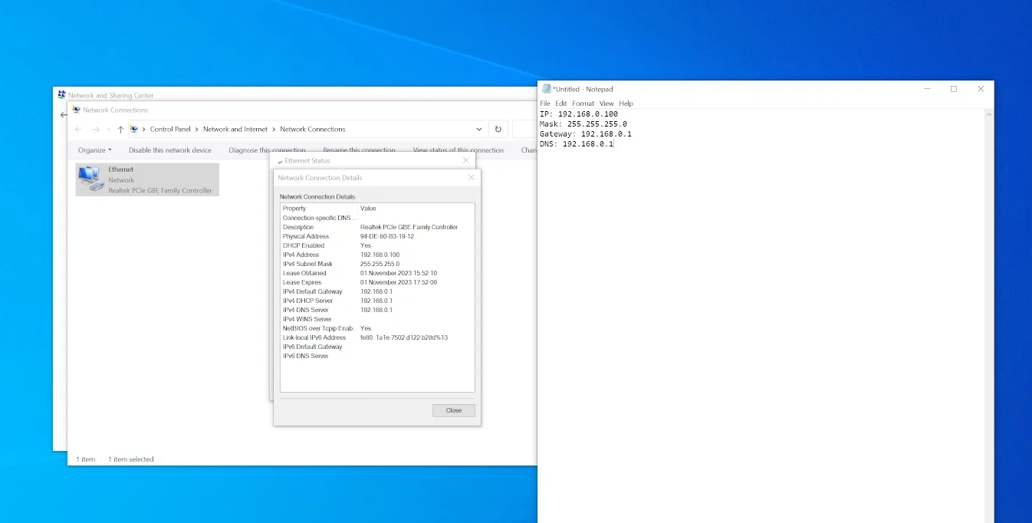Screen dimensions: 1032x523
Task: Click IPv4 Subnet Mask value 255.255.255.0
Action: click(x=380, y=264)
